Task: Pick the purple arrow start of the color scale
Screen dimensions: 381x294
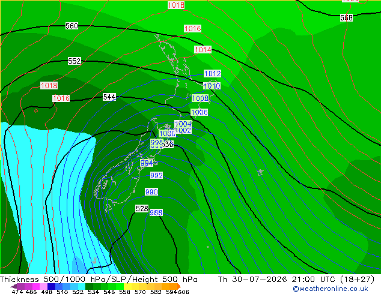Action: pyautogui.click(x=14, y=286)
